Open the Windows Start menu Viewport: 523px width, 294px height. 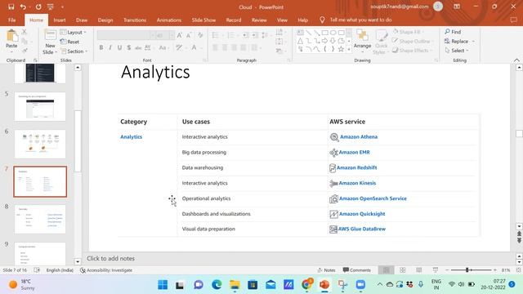(163, 285)
